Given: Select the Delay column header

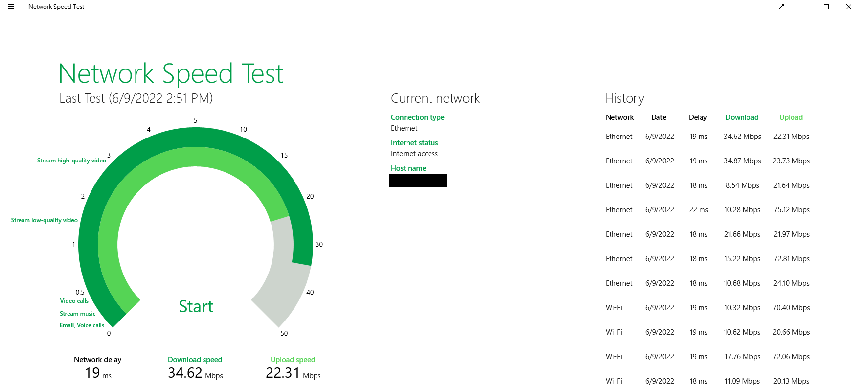Looking at the screenshot, I should coord(698,117).
